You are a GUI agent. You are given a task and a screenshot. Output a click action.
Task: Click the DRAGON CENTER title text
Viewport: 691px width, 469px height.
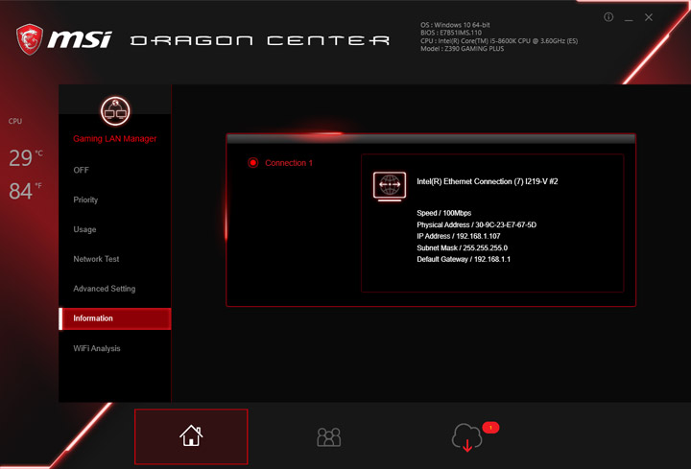click(260, 40)
